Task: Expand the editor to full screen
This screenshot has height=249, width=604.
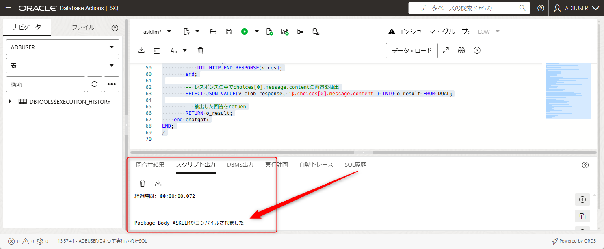Action: click(446, 51)
